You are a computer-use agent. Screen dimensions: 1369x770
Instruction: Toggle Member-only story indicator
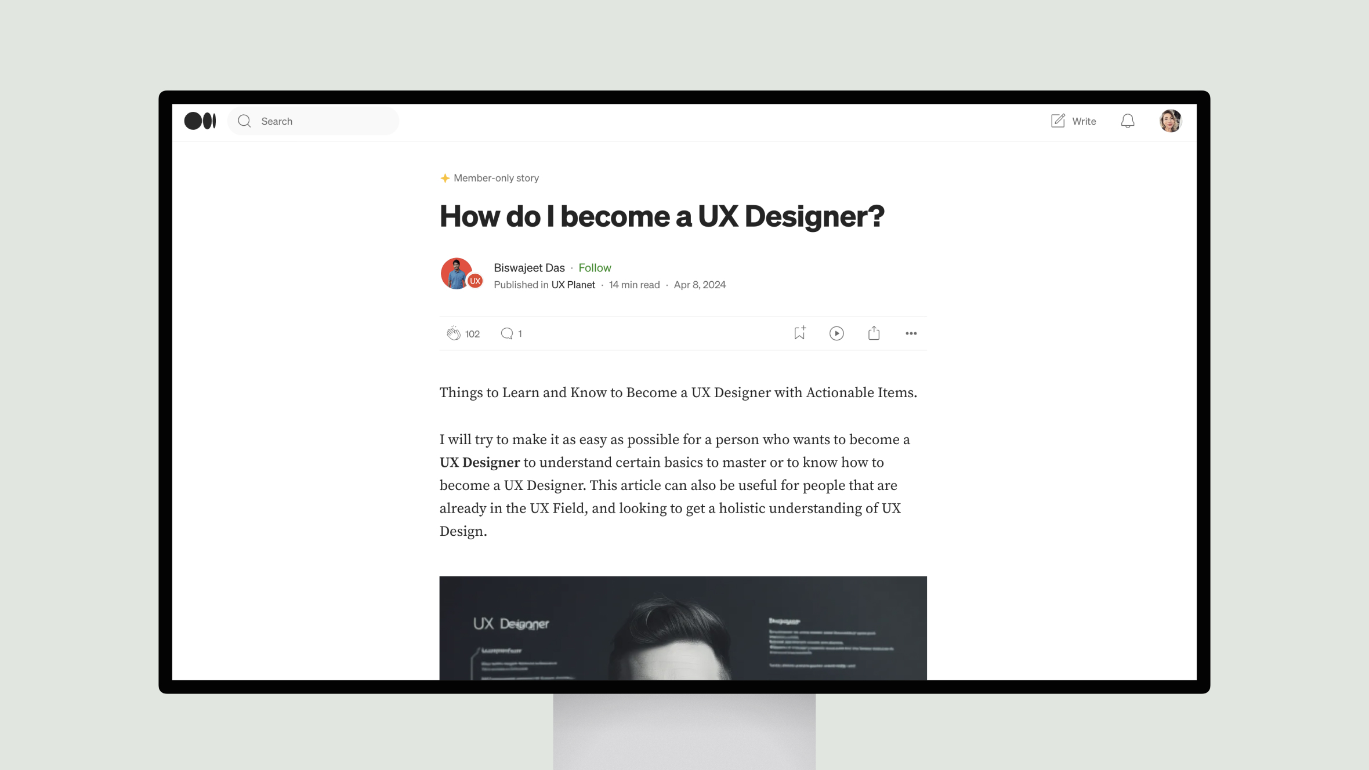489,177
